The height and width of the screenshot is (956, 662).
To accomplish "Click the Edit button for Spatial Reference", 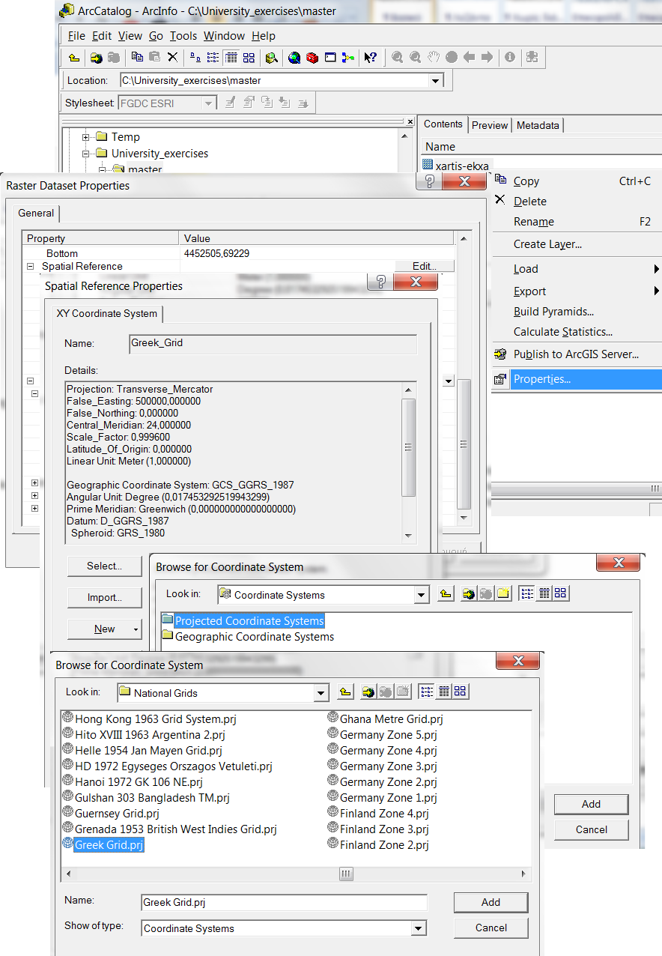I will (424, 266).
